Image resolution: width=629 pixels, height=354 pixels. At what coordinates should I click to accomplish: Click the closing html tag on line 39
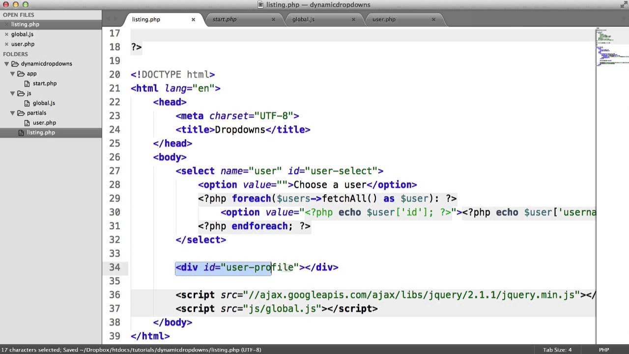(x=150, y=336)
